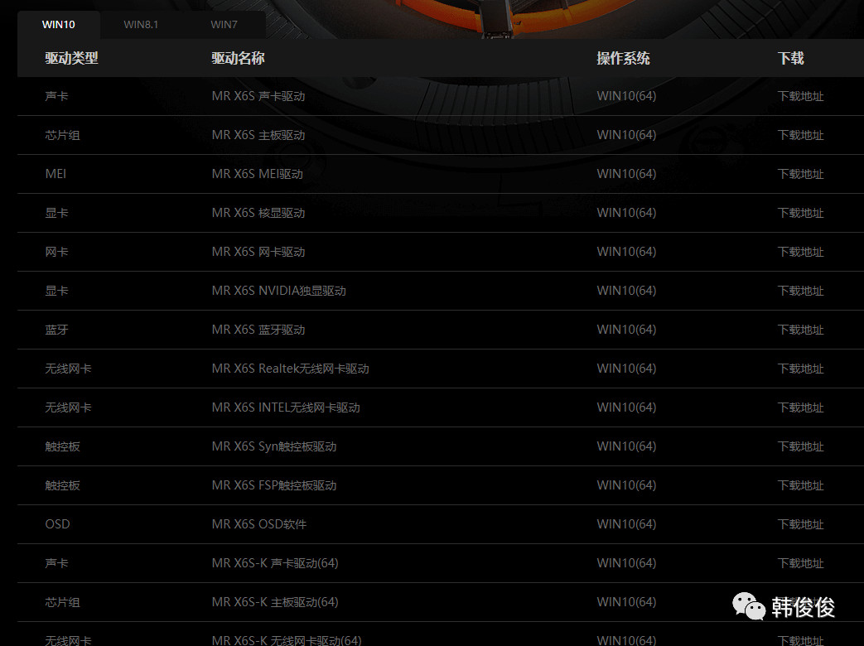Open download link for MR X6S 声卡驱动

coord(800,96)
